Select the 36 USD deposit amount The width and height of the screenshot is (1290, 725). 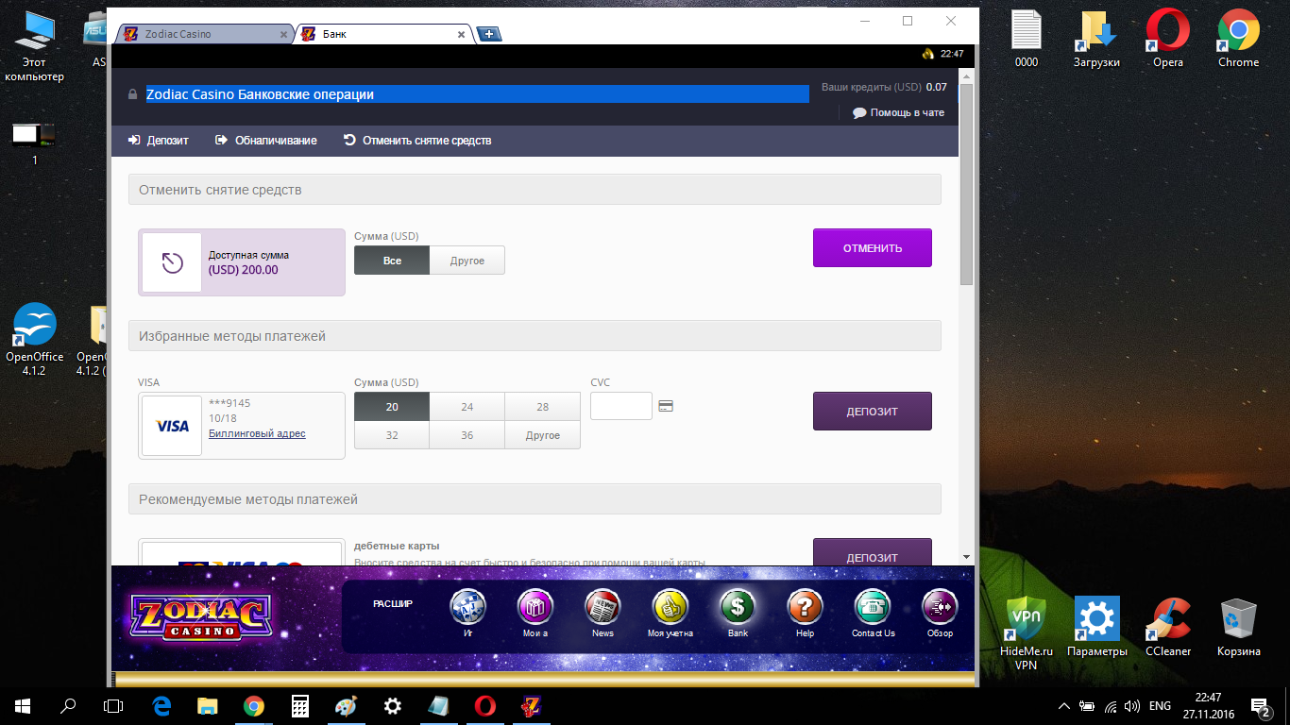click(467, 435)
